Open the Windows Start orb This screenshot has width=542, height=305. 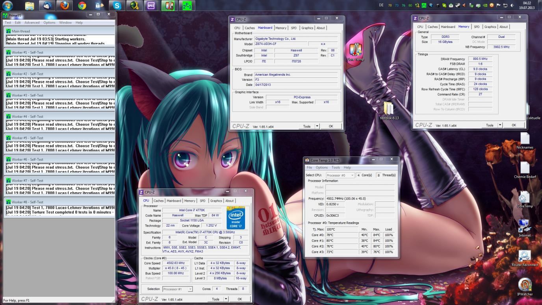tap(7, 6)
